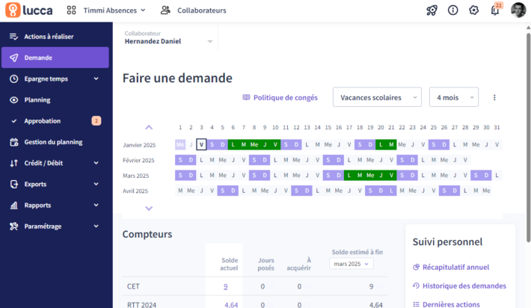Open Dernières actions link
The image size is (531, 308).
[x=451, y=304]
